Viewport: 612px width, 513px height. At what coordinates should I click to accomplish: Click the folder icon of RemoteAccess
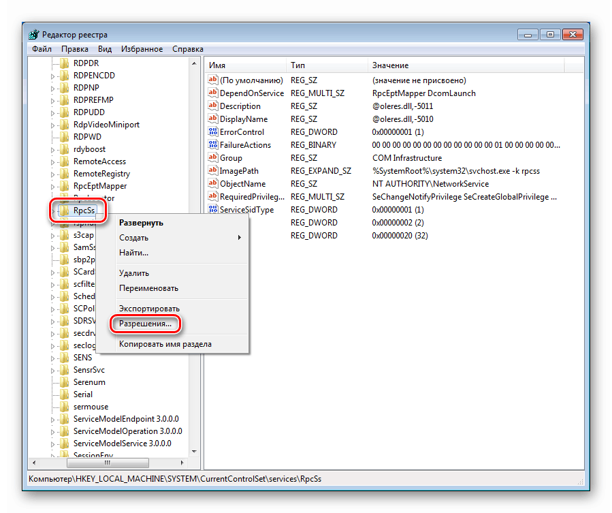(65, 161)
